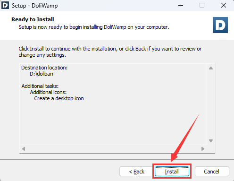Click the 'Ready to Install' heading

[33, 19]
